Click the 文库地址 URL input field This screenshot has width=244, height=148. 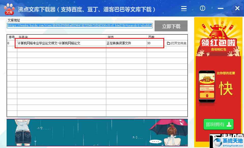(x=80, y=25)
